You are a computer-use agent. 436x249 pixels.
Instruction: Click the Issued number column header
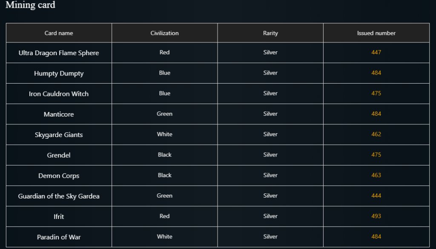coord(376,33)
